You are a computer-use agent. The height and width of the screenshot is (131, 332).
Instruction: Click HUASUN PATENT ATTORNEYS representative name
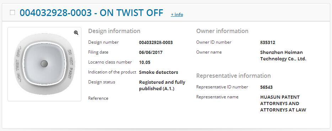pos(283,104)
